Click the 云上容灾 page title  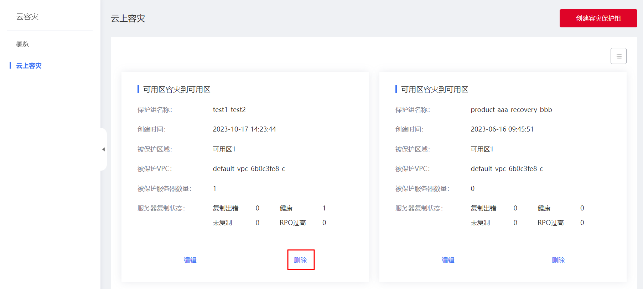(x=128, y=18)
